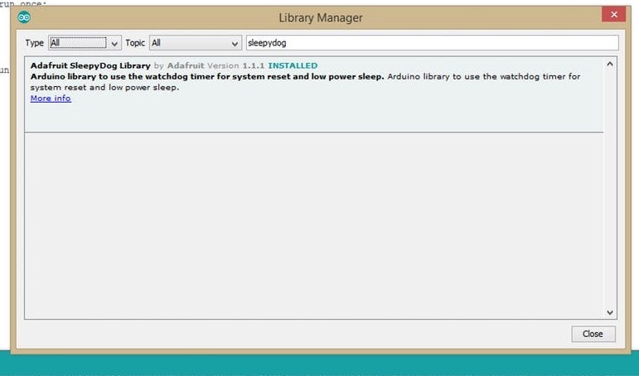Open the Type dropdown
Image resolution: width=639 pixels, height=376 pixels.
pos(85,43)
